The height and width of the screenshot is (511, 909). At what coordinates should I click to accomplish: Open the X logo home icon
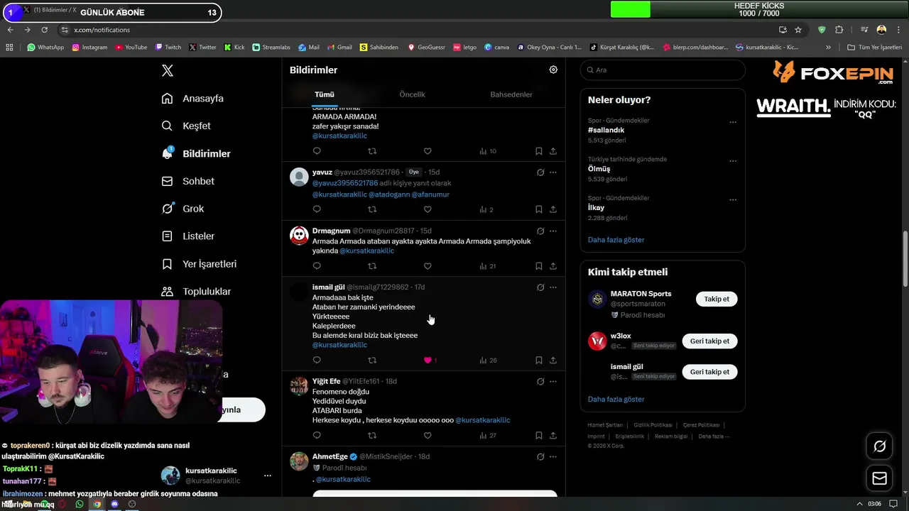click(x=168, y=70)
